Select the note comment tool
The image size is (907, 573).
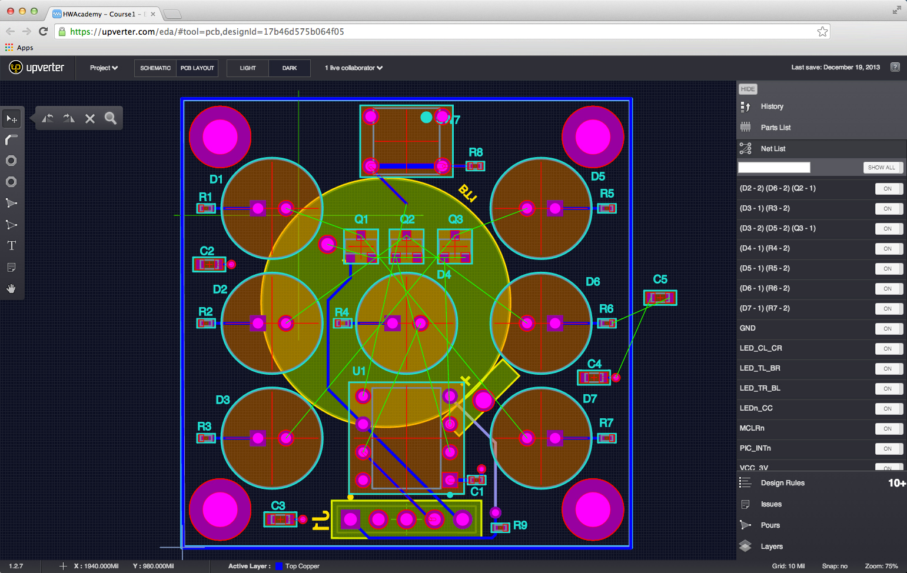[x=11, y=267]
